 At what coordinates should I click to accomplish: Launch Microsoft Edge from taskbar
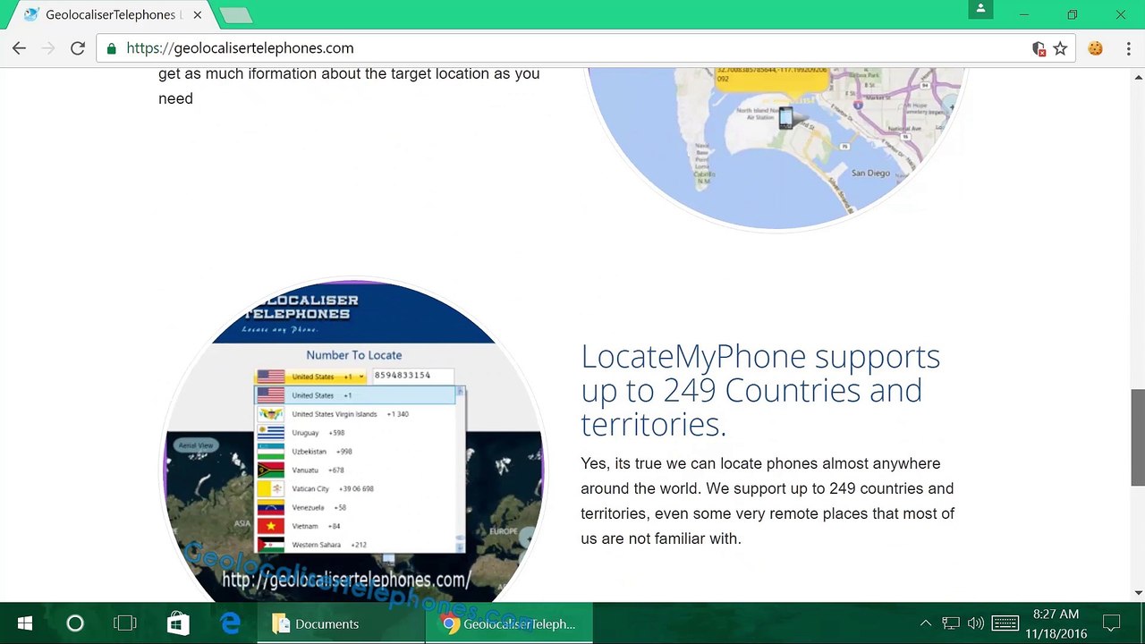pyautogui.click(x=231, y=623)
